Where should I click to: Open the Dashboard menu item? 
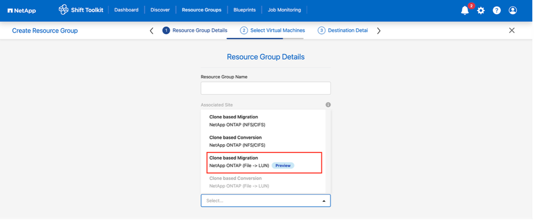point(126,10)
